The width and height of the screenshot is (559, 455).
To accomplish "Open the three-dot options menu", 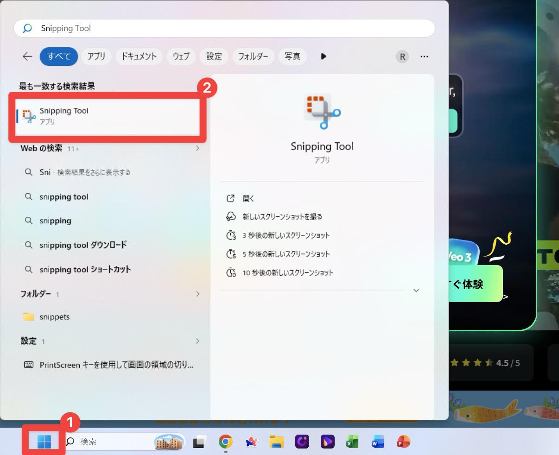I will pyautogui.click(x=424, y=57).
